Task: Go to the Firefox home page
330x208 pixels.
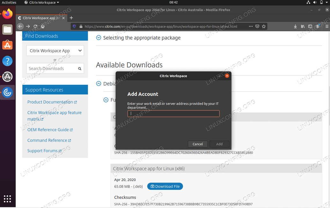Action: tap(43, 26)
